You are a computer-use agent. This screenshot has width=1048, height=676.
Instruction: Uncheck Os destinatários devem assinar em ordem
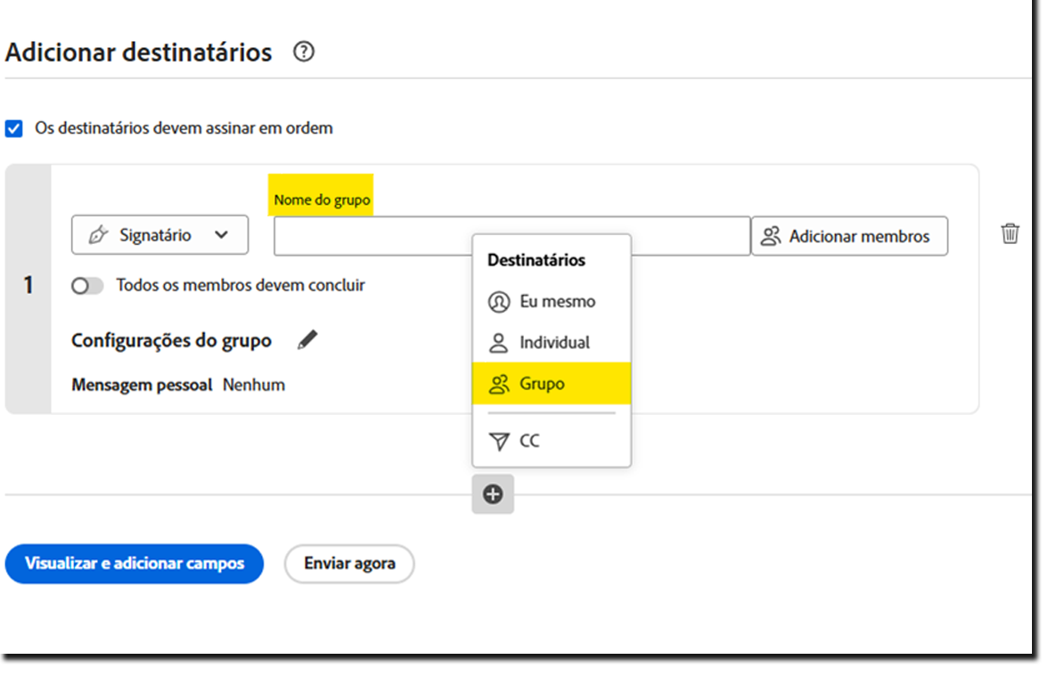click(x=14, y=128)
